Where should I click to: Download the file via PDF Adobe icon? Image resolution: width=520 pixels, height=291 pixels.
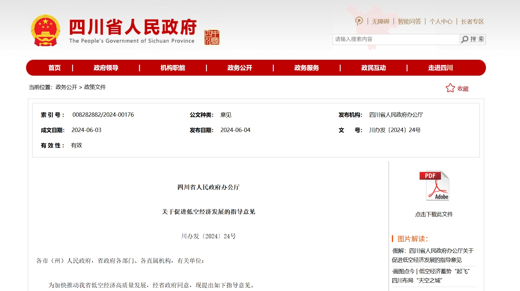434,186
